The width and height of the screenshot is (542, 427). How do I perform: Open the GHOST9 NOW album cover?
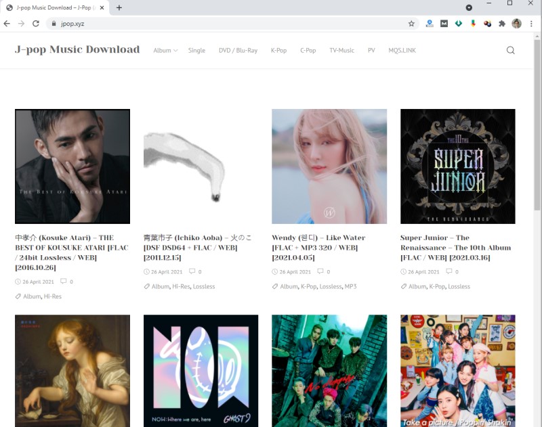click(x=201, y=371)
